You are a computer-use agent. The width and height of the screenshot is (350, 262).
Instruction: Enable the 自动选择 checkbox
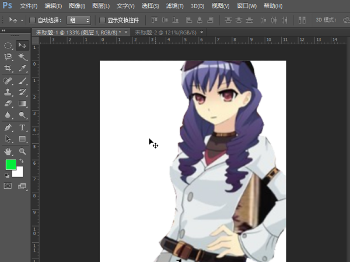coord(32,20)
